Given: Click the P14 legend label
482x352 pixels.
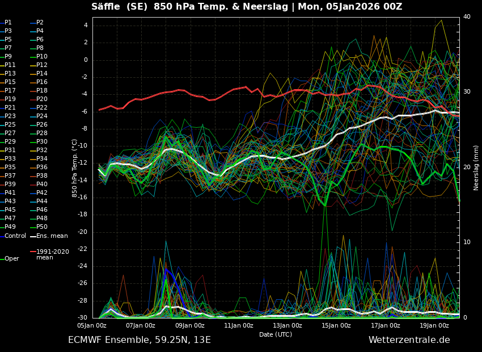Looking at the screenshot, I should (42, 74).
